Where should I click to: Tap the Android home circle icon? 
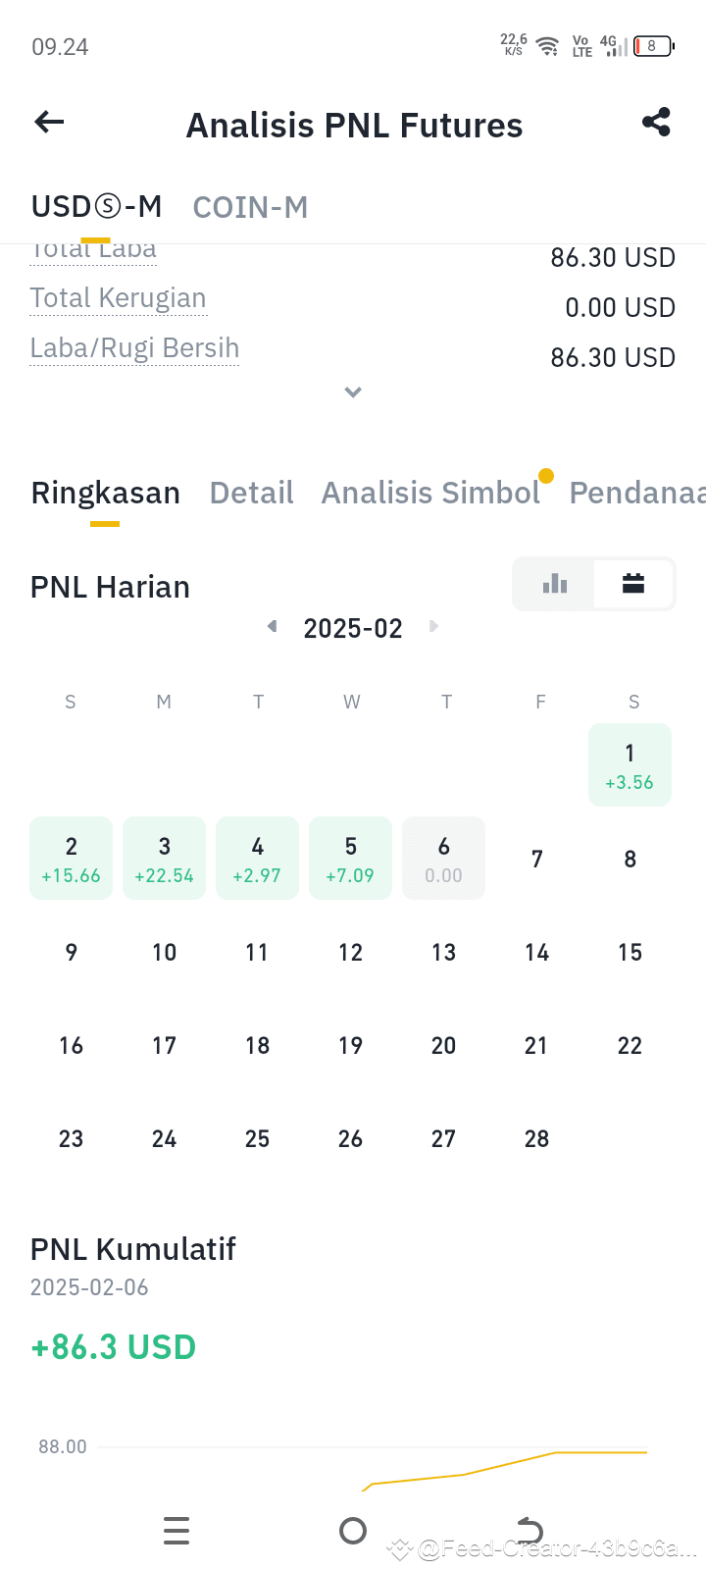click(x=353, y=1531)
